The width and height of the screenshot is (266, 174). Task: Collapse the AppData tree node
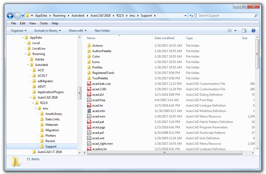click(23, 38)
